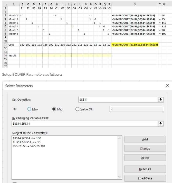
Task: Click the yellow result cell B14
Action: click(22, 56)
